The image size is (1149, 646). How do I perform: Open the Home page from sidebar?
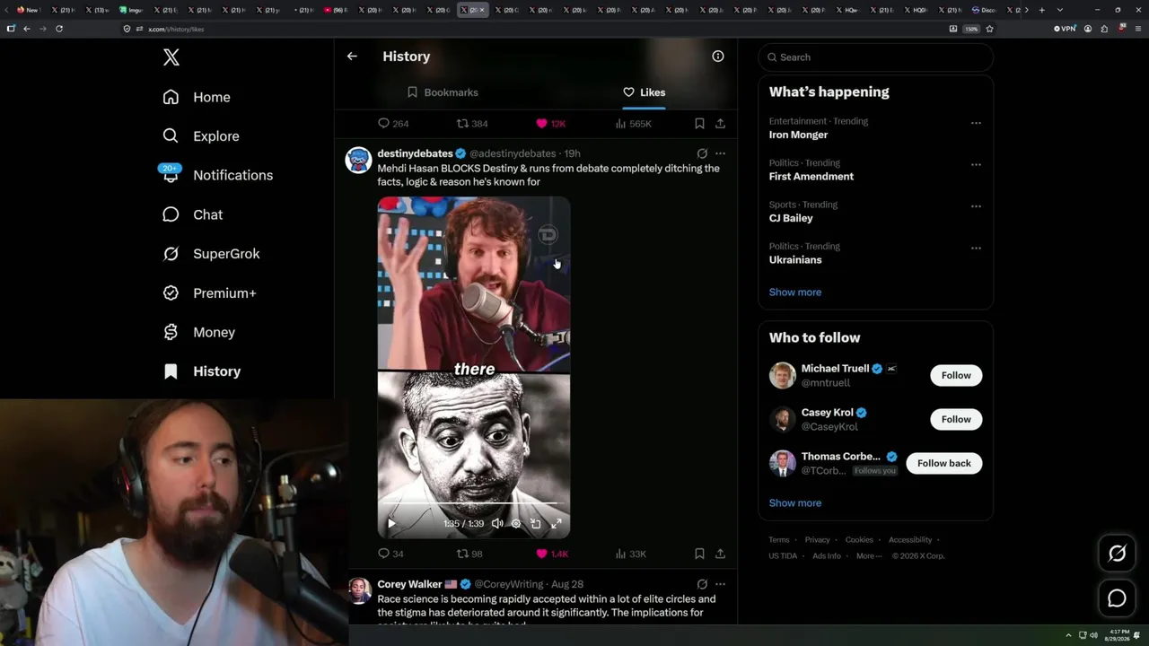(197, 97)
